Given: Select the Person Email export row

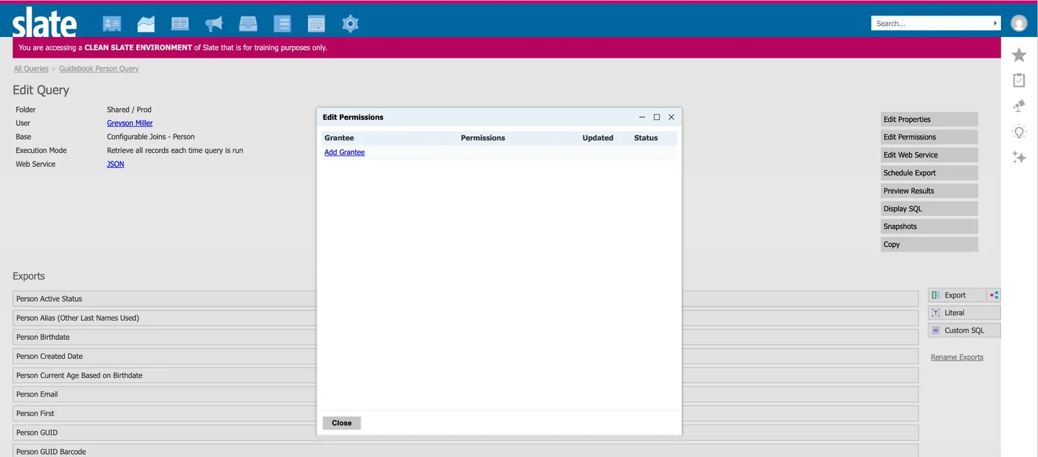Looking at the screenshot, I should 465,394.
